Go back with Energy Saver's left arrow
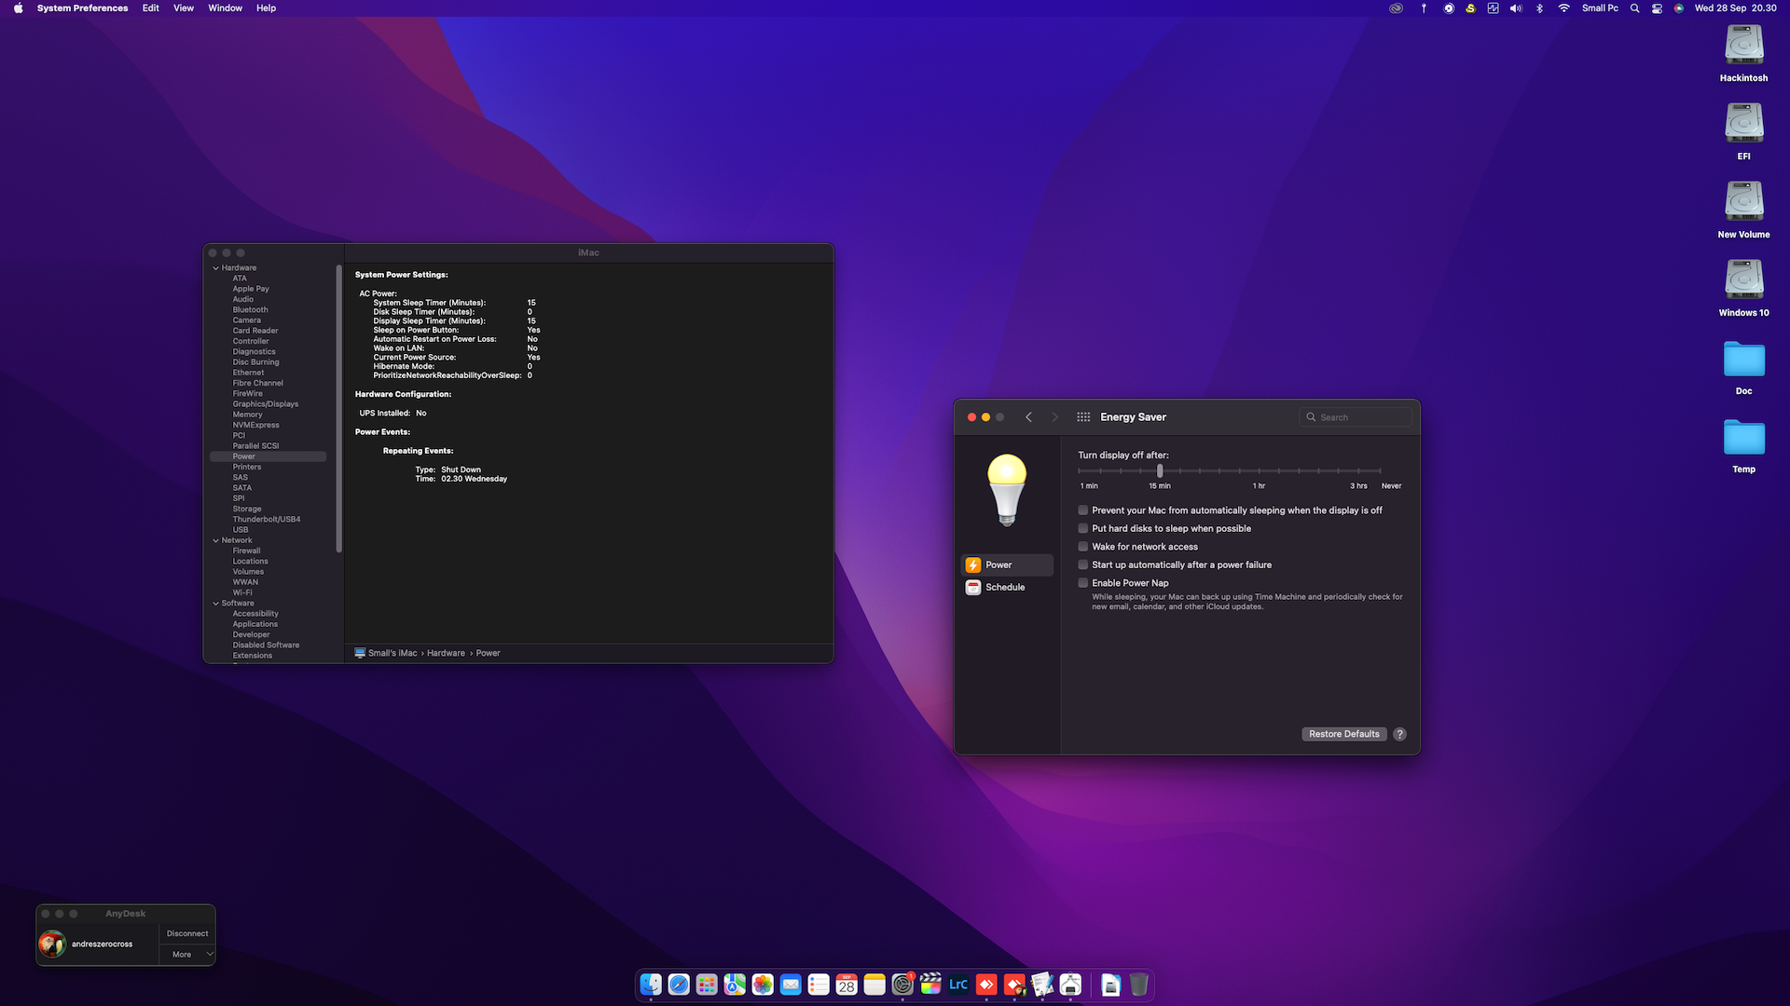The height and width of the screenshot is (1006, 1790). 1028,417
